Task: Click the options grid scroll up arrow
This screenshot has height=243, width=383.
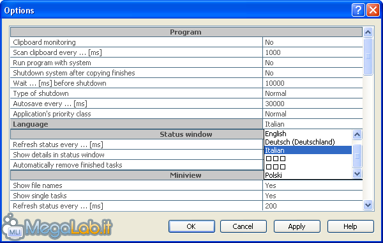Action: click(368, 32)
